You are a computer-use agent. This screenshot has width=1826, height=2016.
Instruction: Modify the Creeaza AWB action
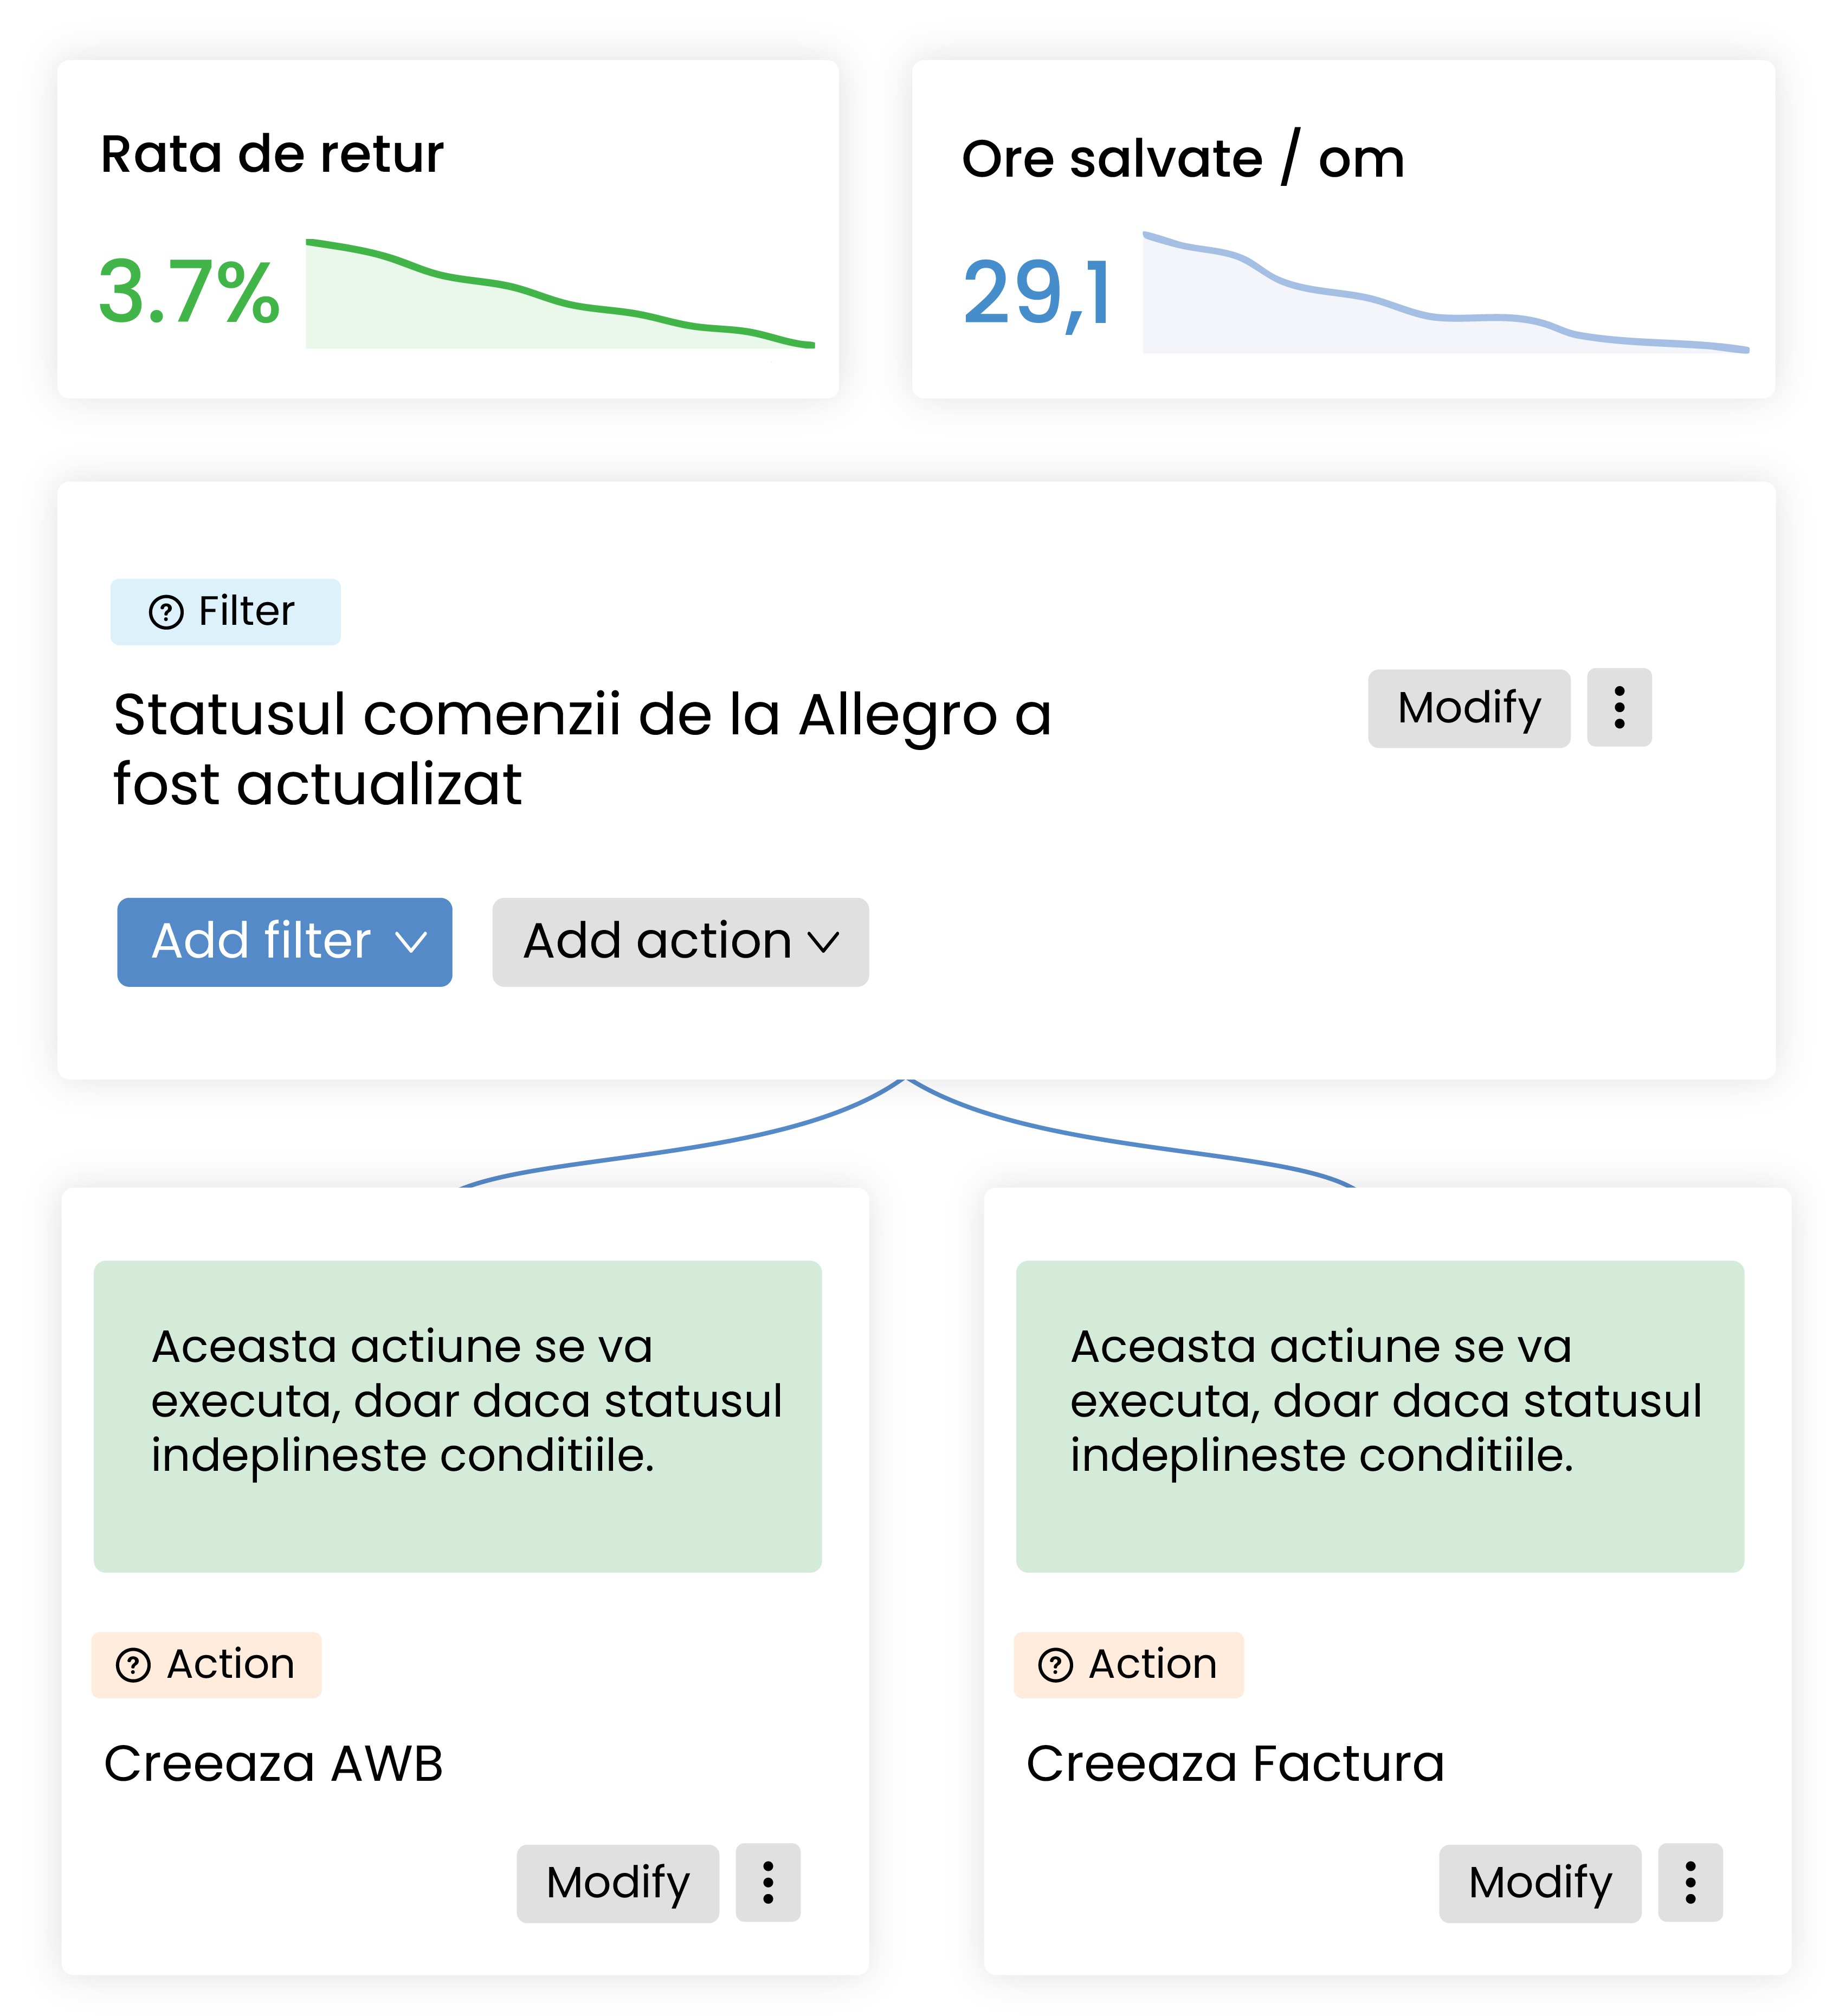point(618,1883)
